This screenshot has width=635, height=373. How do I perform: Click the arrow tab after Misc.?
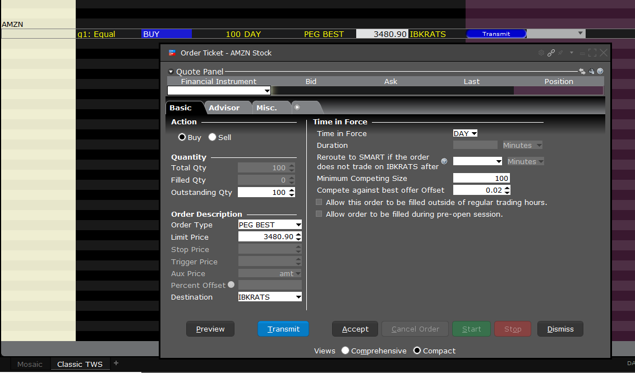point(297,108)
